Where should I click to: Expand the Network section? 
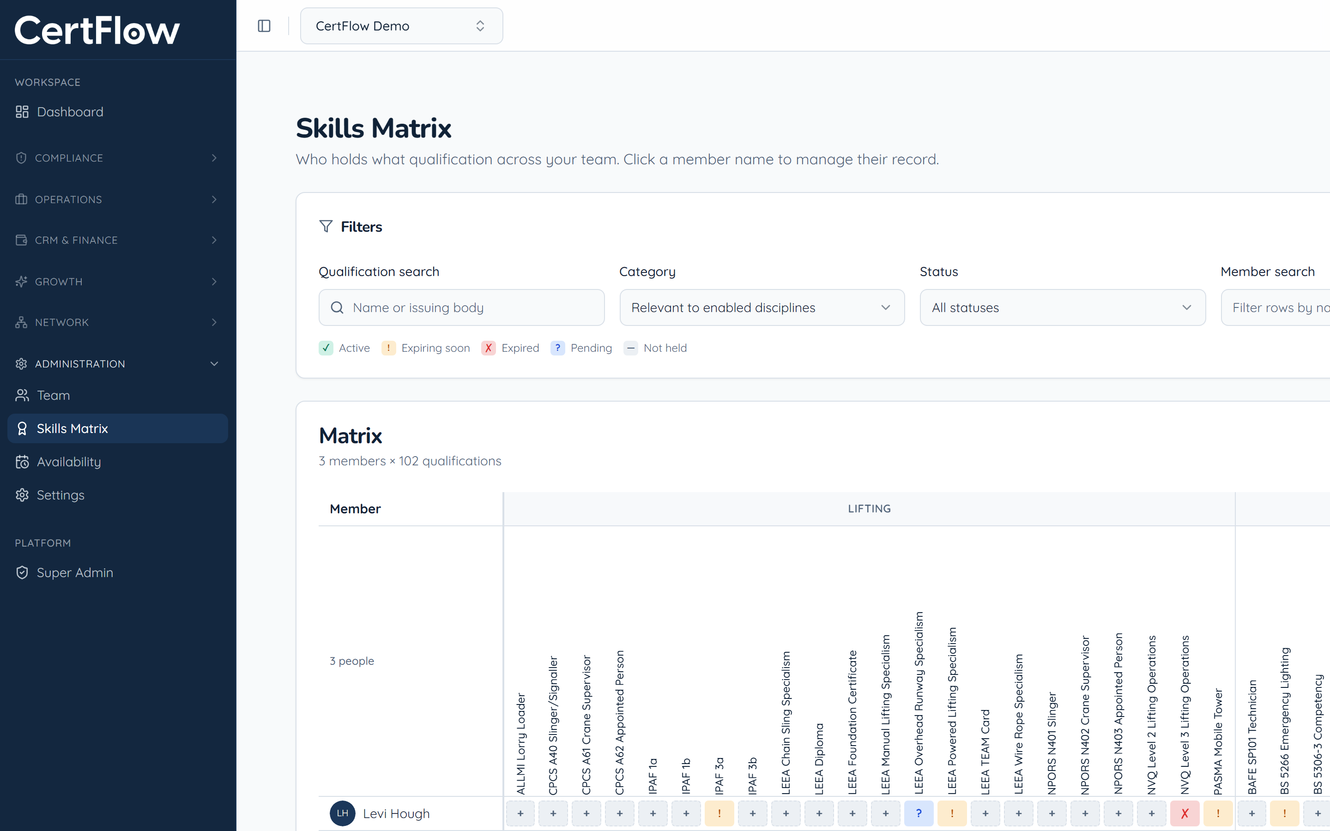(118, 323)
